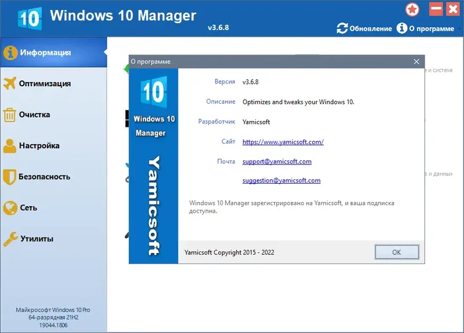The width and height of the screenshot is (464, 333).
Task: Click the build number 19044.1806
Action: (53, 325)
